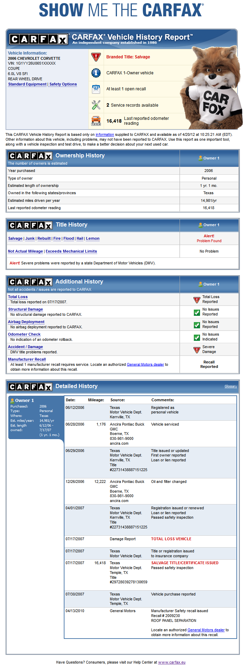Follow General Motors dealer link in recall comments
Image resolution: width=243 pixels, height=666 pixels.
206,630
